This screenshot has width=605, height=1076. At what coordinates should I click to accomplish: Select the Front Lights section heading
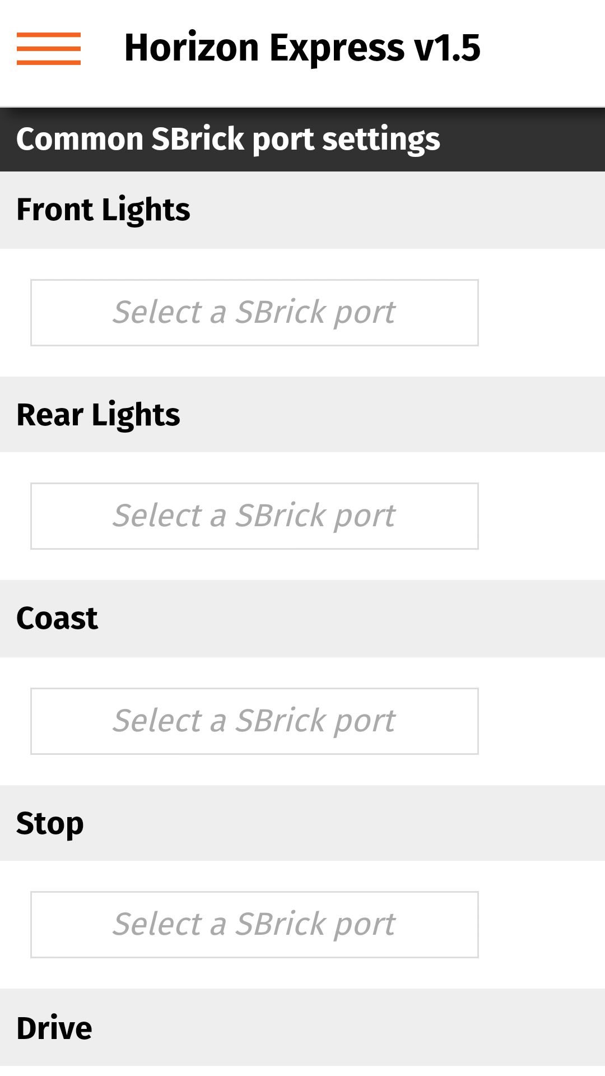(x=103, y=210)
